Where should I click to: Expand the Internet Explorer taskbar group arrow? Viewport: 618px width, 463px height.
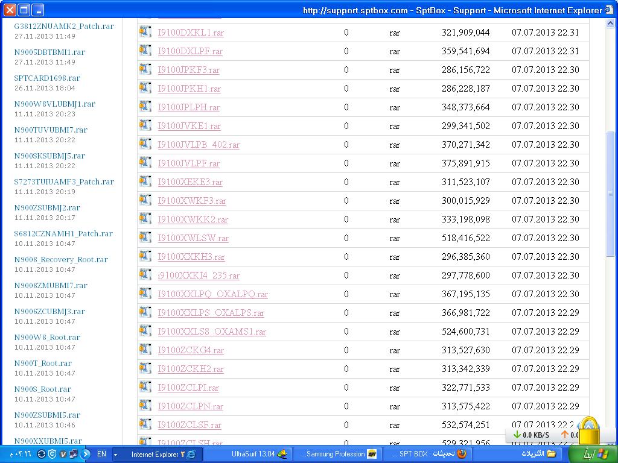[x=116, y=455]
